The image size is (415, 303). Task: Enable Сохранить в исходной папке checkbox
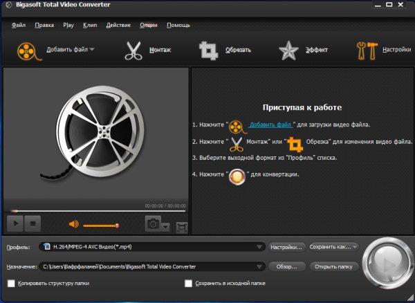(x=188, y=284)
